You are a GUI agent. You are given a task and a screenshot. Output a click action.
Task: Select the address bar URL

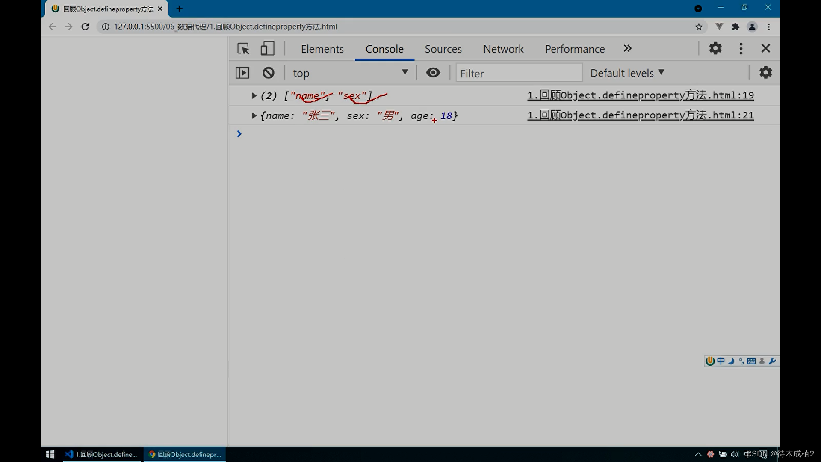click(225, 27)
